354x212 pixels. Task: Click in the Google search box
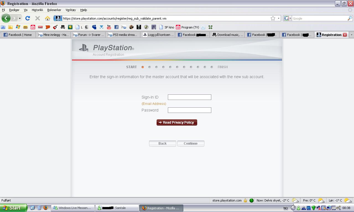[x=319, y=18]
